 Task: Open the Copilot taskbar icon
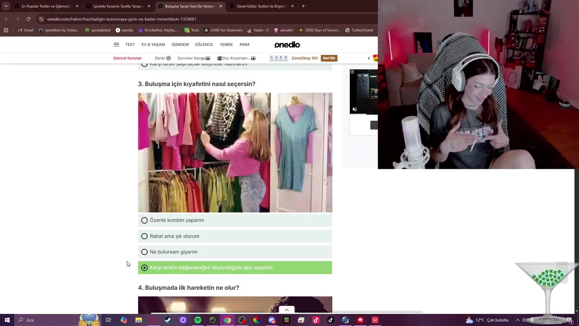coord(123,320)
